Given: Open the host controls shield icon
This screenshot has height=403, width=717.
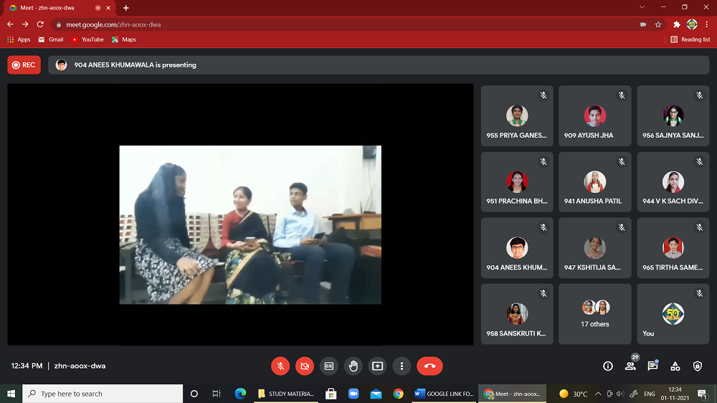Looking at the screenshot, I should (698, 366).
